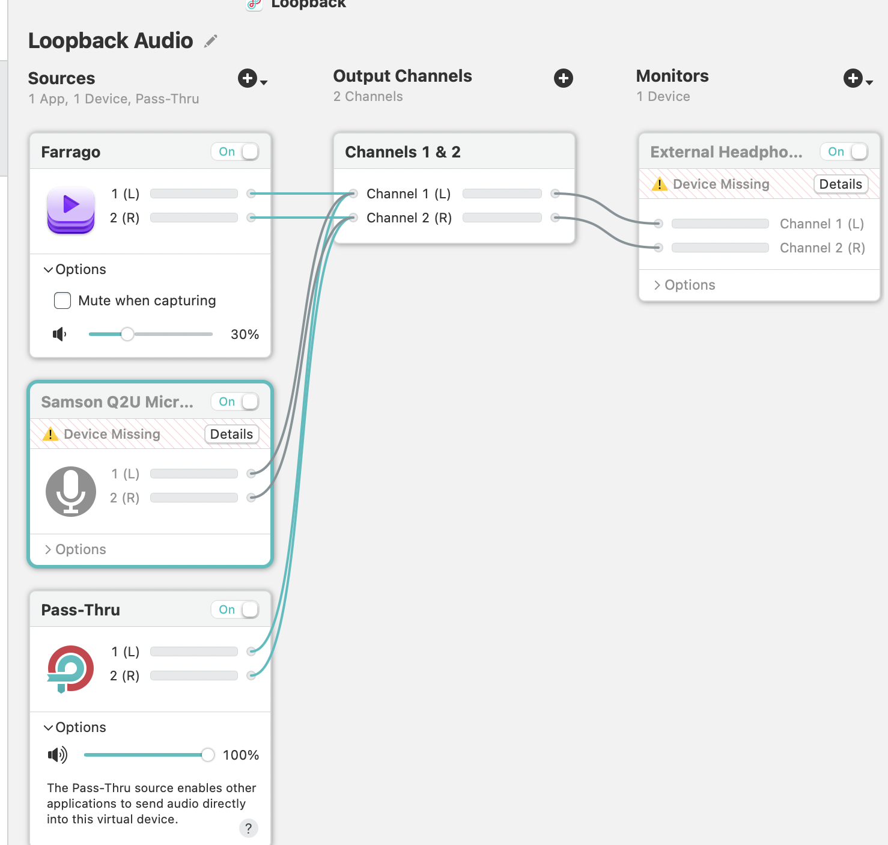Select monitor Channel 2 (R) input connector
Image resolution: width=888 pixels, height=845 pixels.
[x=658, y=248]
